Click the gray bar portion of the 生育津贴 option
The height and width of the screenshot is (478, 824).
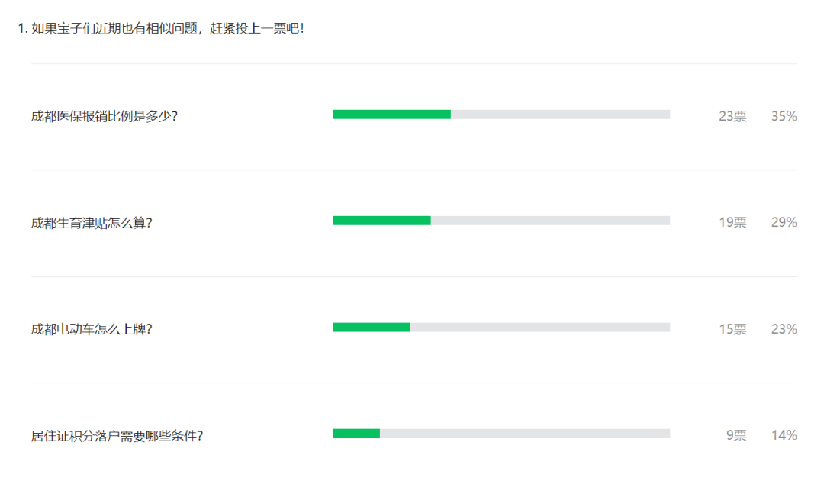pos(550,221)
